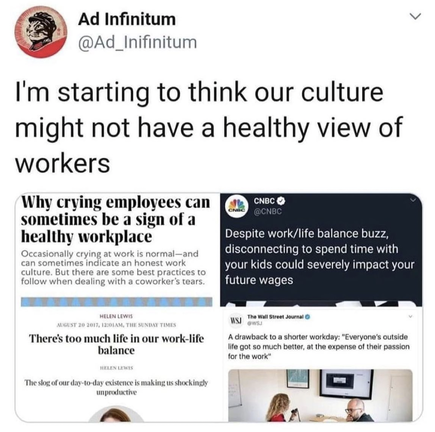Click the WSJ logo avatar
The image size is (435, 432).
[236, 320]
